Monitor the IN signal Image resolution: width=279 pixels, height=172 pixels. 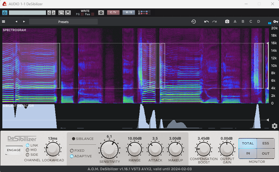pyautogui.click(x=248, y=153)
